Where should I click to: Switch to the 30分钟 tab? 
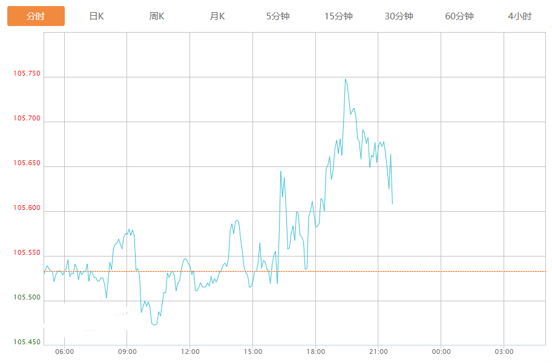(x=399, y=16)
